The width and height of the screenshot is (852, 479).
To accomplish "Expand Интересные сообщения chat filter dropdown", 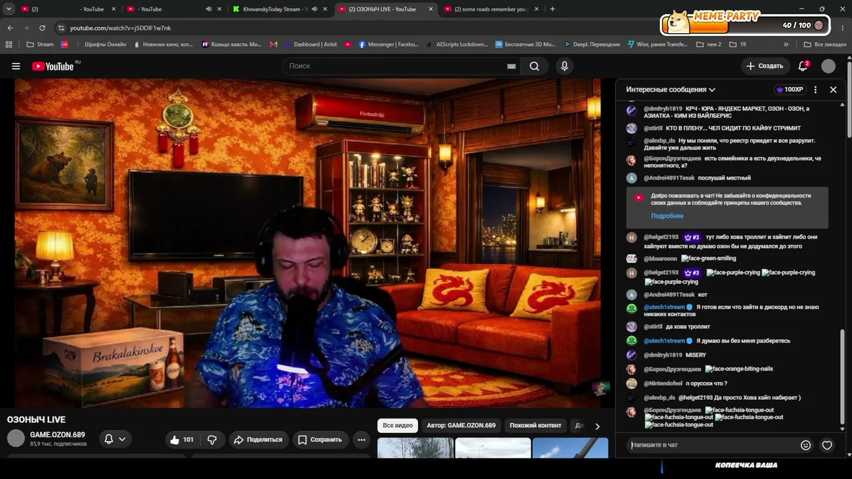I will click(x=670, y=89).
